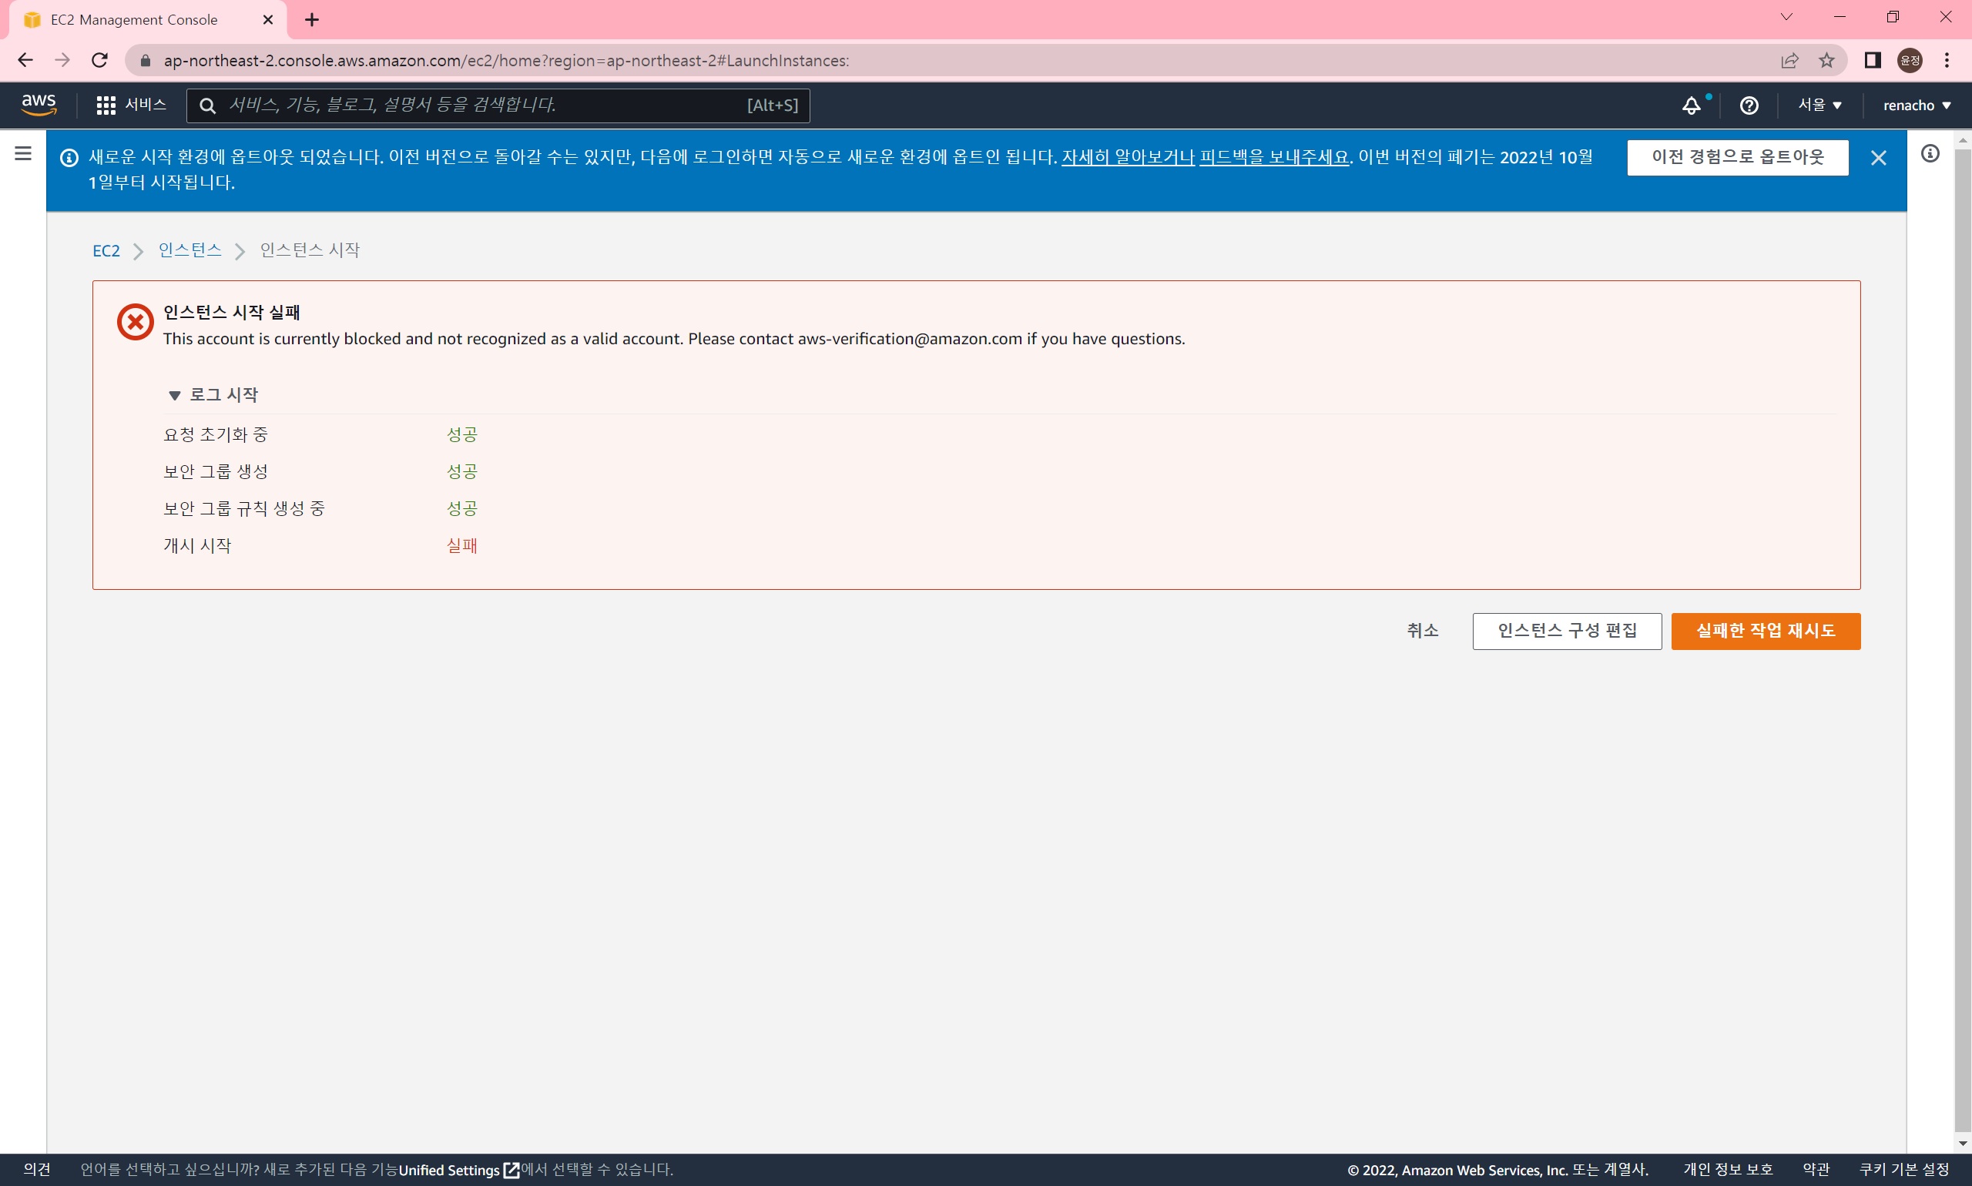Click the 요청 초기화 중 log row label
1972x1186 pixels.
click(216, 435)
